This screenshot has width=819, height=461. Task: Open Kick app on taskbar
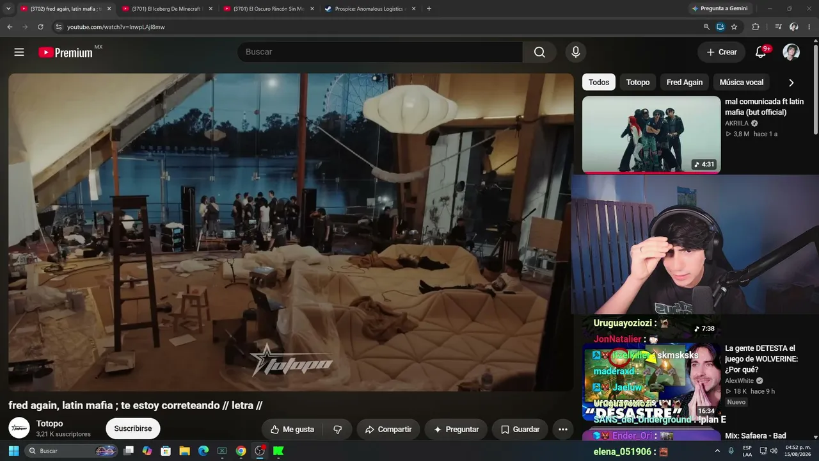pyautogui.click(x=278, y=451)
